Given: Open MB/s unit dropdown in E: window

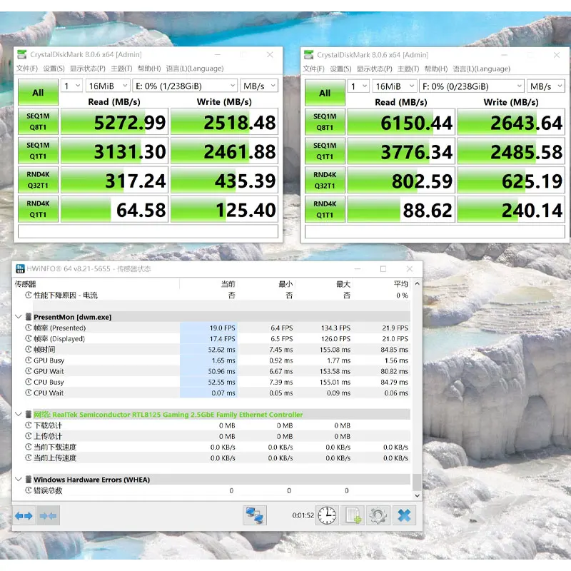Looking at the screenshot, I should (259, 86).
